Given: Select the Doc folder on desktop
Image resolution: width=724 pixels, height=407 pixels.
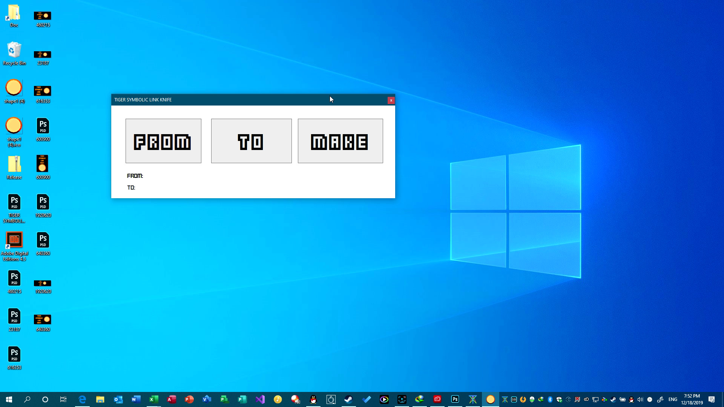Looking at the screenshot, I should [x=14, y=15].
